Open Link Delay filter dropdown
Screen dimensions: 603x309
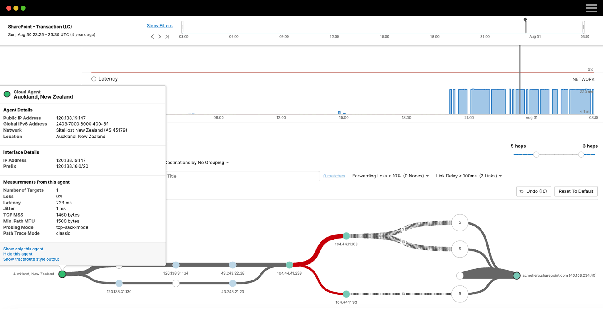pos(469,176)
